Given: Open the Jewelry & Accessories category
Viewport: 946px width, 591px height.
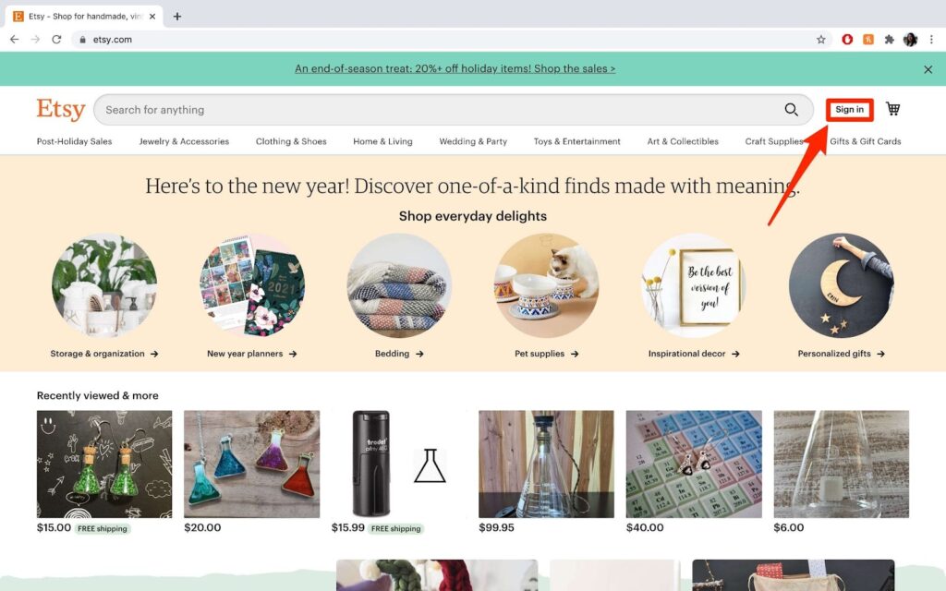Looking at the screenshot, I should [184, 141].
